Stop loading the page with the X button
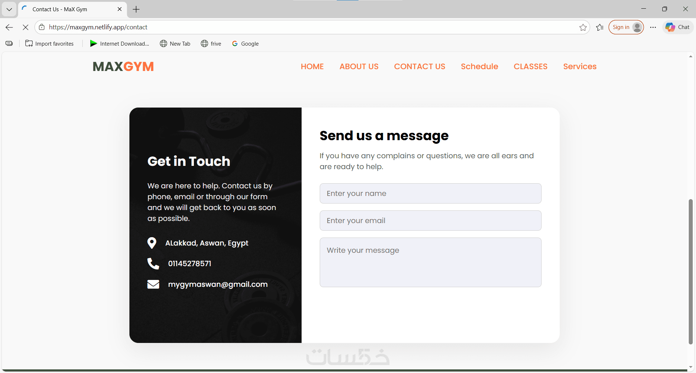The image size is (696, 373). [x=25, y=27]
